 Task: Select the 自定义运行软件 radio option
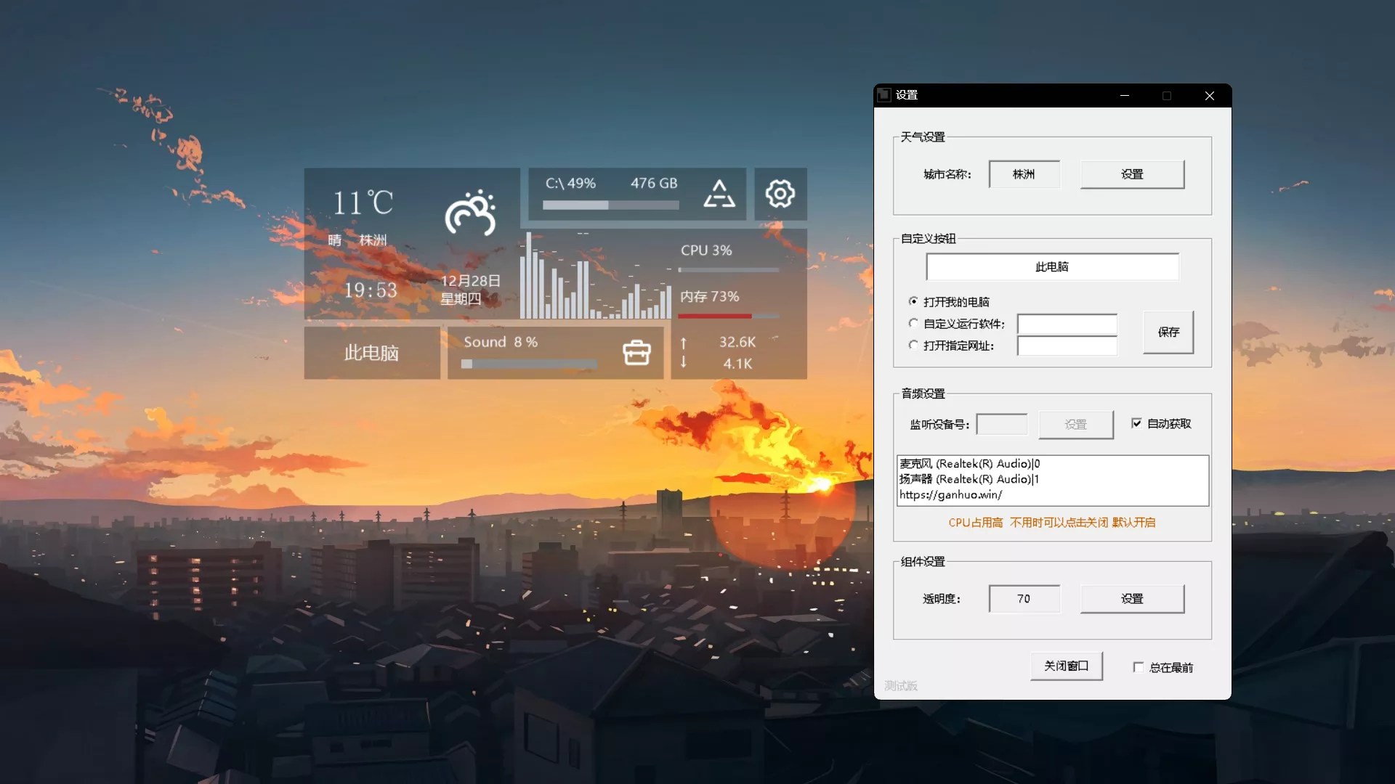coord(913,323)
